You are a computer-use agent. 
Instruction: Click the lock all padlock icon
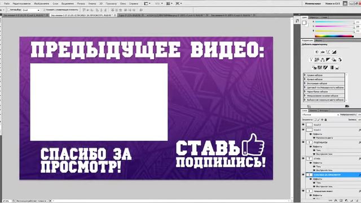[325, 120]
